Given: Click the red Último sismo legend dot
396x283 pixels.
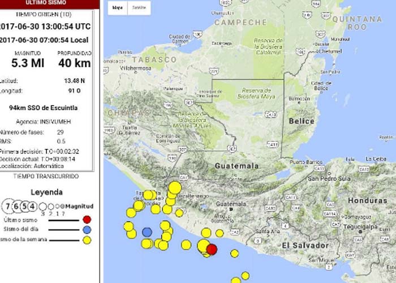Looking at the screenshot, I should tap(87, 220).
